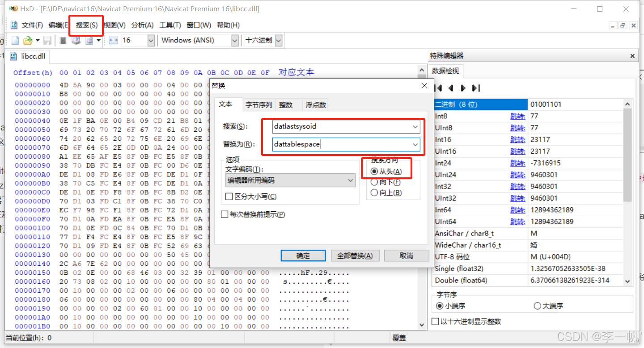Click the Single (float32) row label
This screenshot has width=644, height=348.
coord(459,268)
